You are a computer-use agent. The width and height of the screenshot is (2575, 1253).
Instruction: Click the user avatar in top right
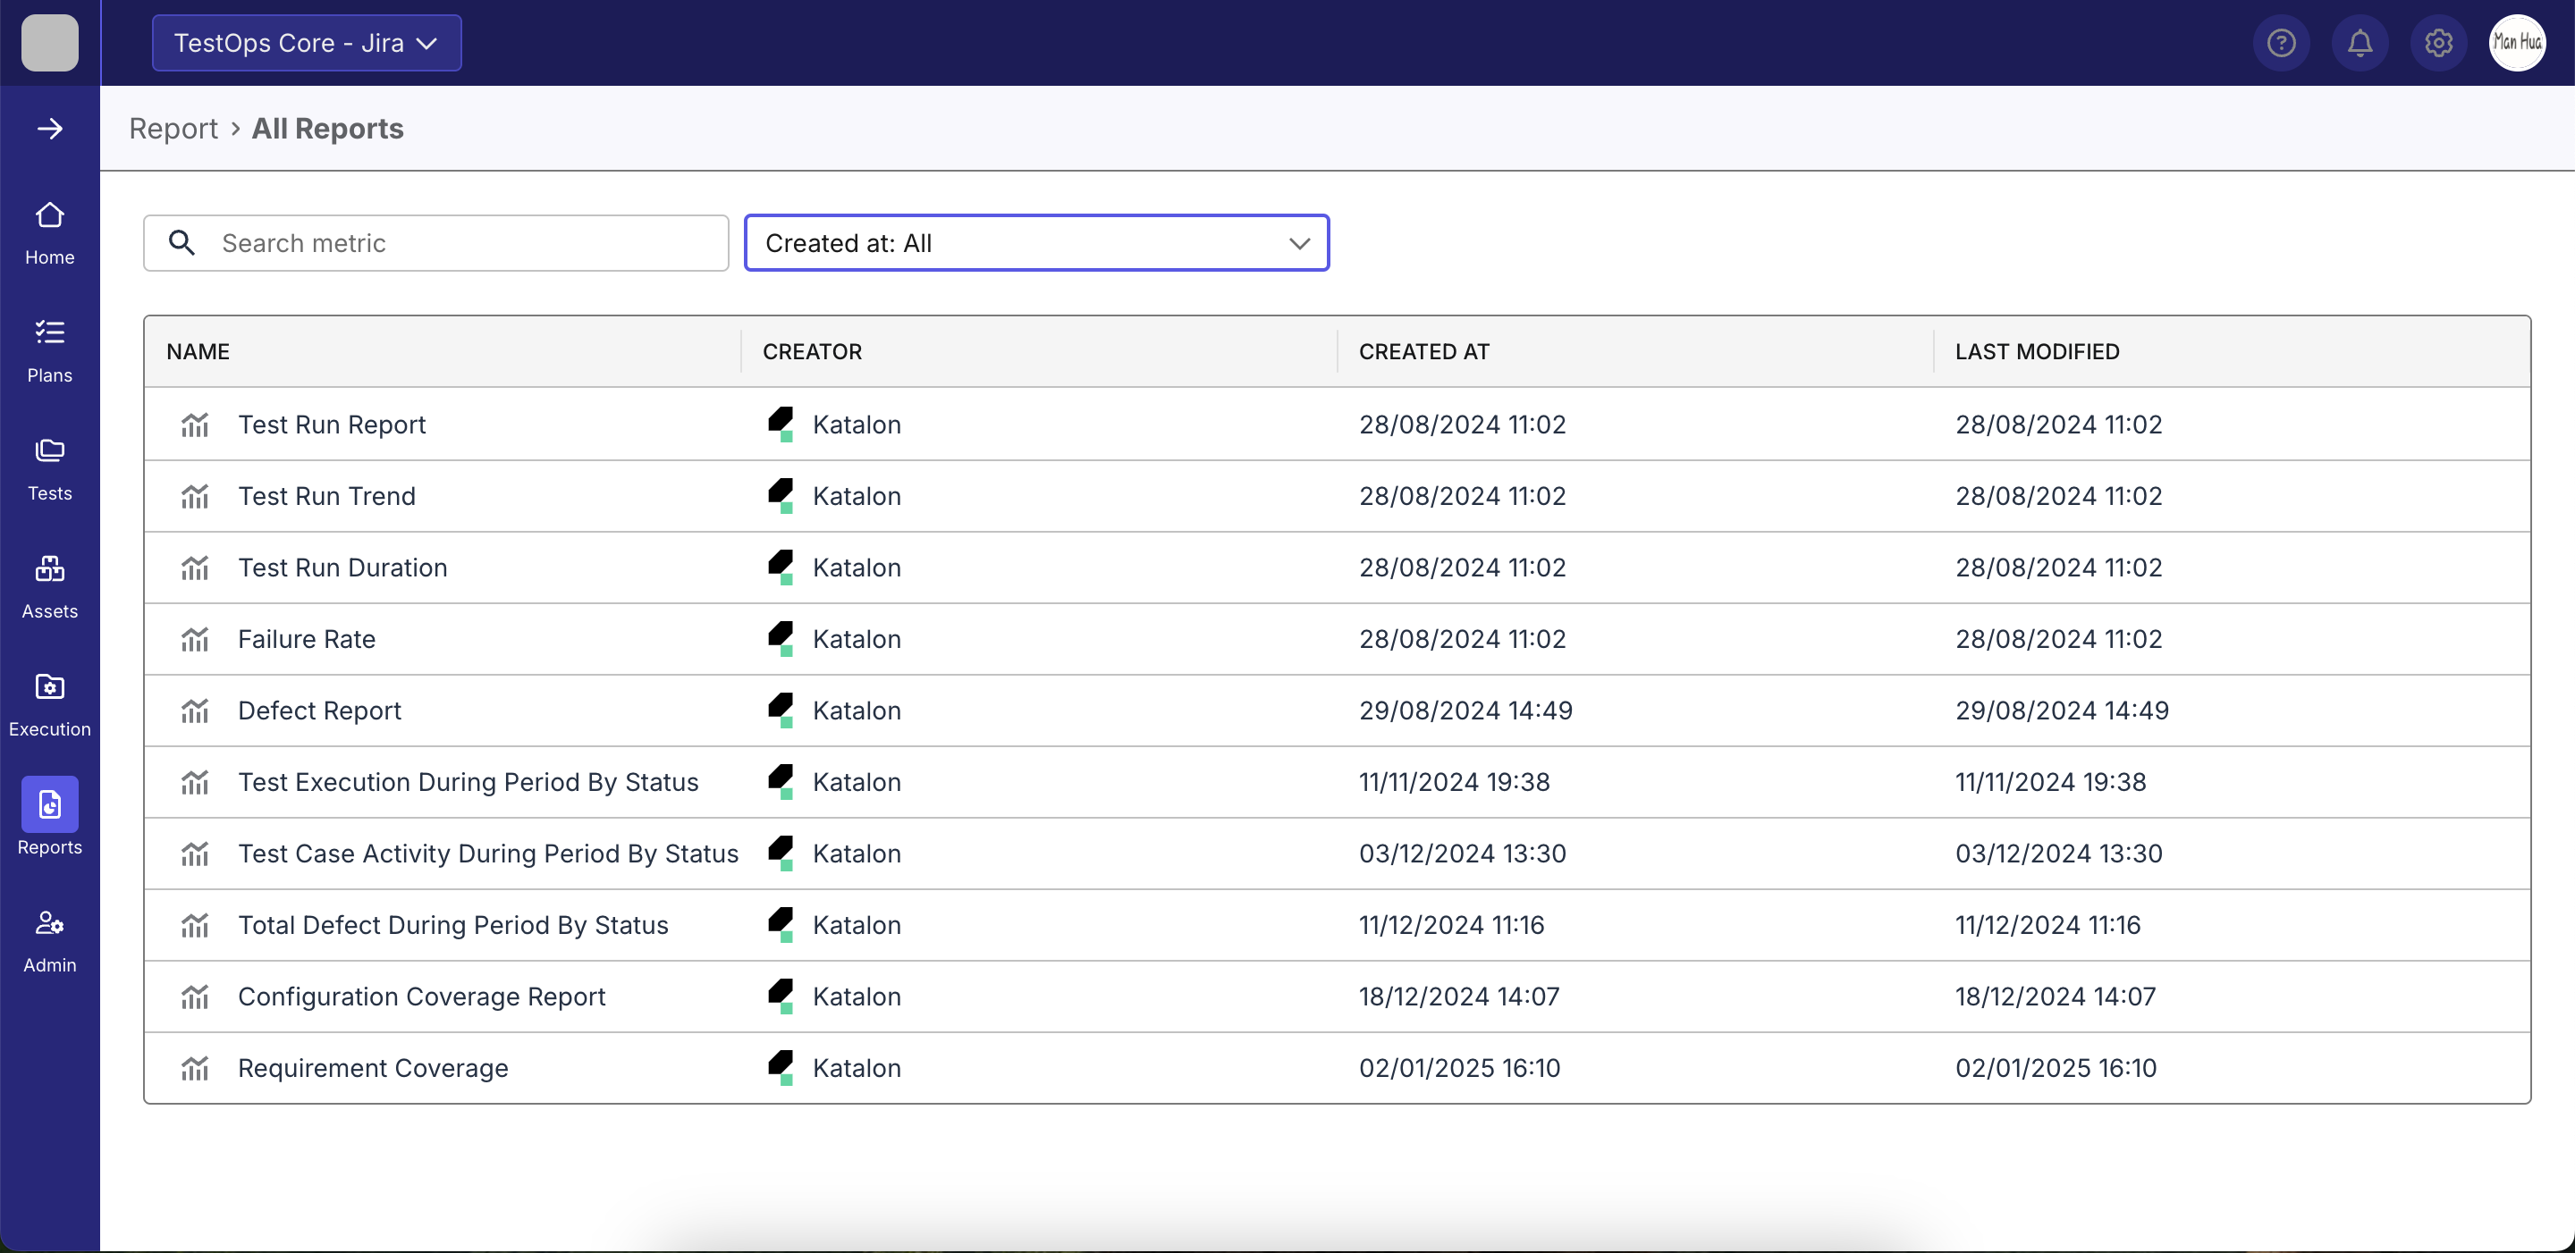tap(2516, 43)
